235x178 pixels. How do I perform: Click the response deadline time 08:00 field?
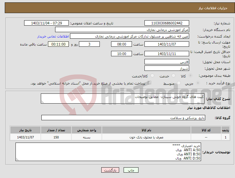pyautogui.click(x=122, y=44)
